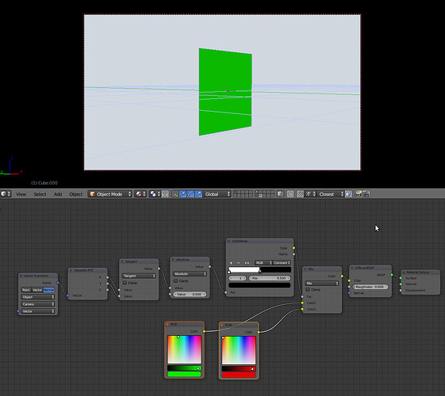Viewport: 445px width, 396px height.
Task: Collapse the green RGB node
Action: click(167, 325)
